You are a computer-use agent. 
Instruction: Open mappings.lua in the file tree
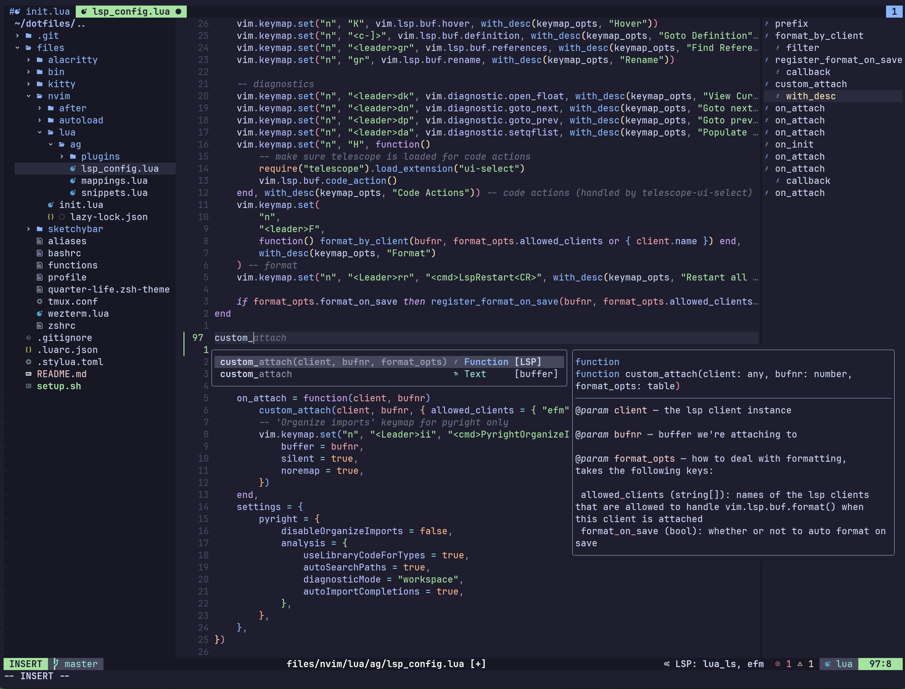point(114,181)
